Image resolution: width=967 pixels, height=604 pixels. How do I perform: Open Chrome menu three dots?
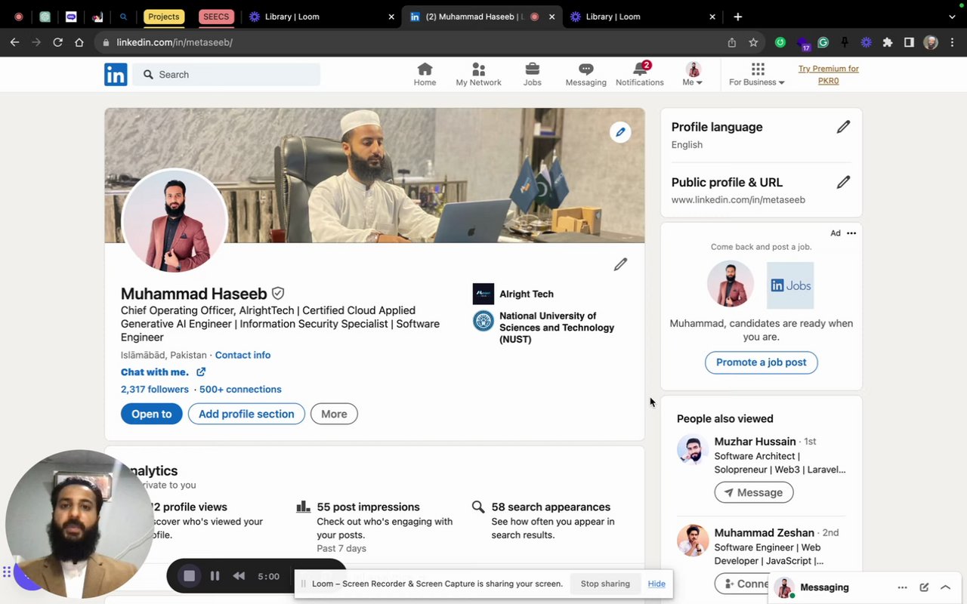tap(953, 42)
